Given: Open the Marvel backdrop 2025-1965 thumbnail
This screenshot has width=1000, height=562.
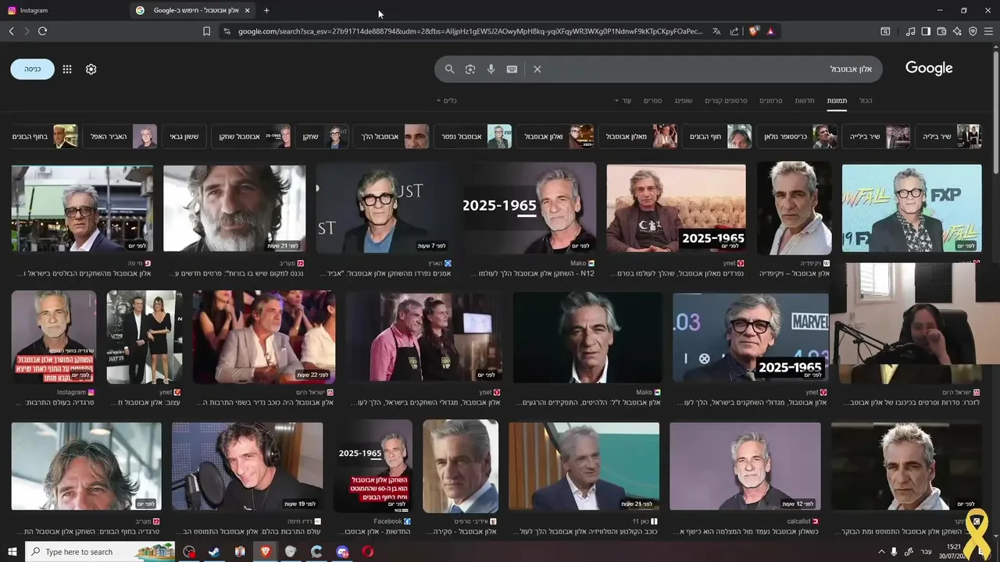Looking at the screenshot, I should [751, 337].
